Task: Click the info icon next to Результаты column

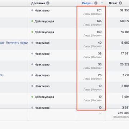Action: pyautogui.click(x=96, y=3)
